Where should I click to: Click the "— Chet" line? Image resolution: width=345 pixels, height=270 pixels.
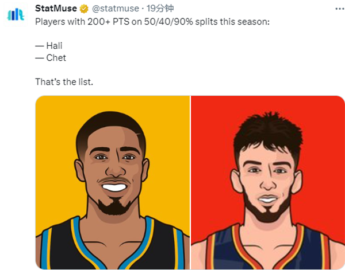51,57
